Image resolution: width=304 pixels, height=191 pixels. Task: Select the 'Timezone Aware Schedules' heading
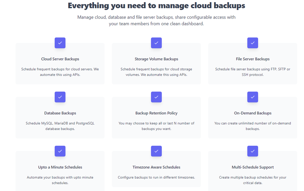click(x=157, y=167)
